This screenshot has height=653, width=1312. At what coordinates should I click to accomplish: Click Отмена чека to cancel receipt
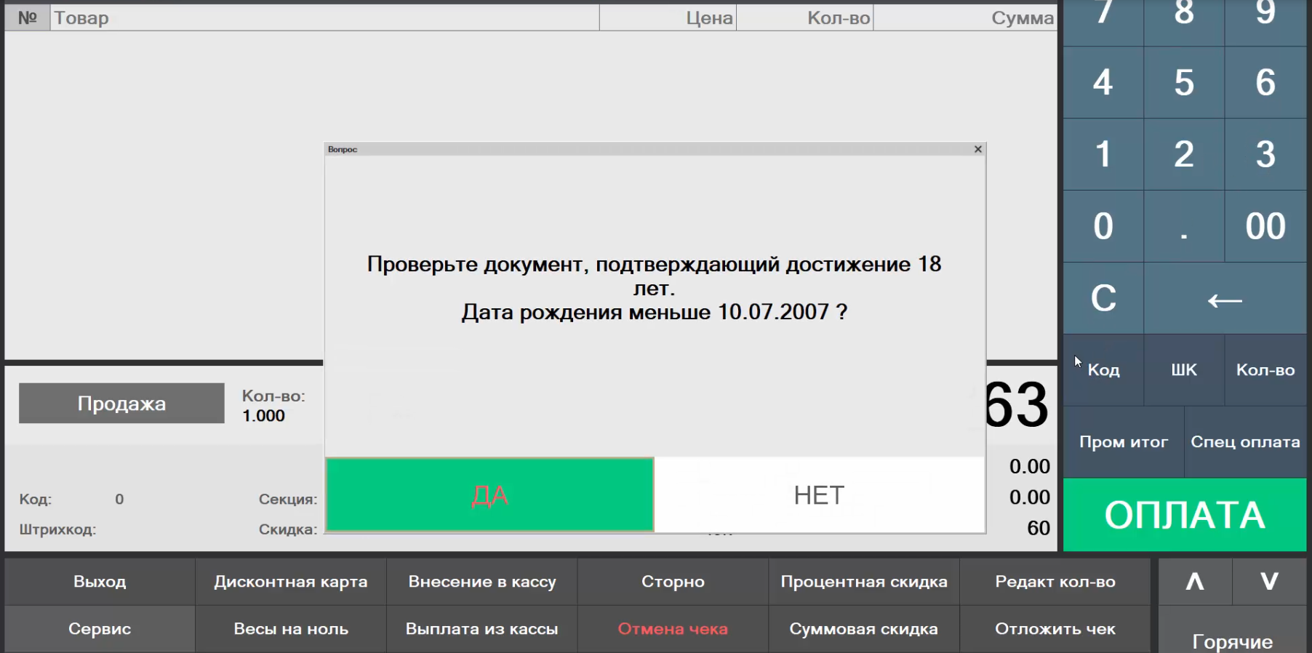click(x=673, y=629)
